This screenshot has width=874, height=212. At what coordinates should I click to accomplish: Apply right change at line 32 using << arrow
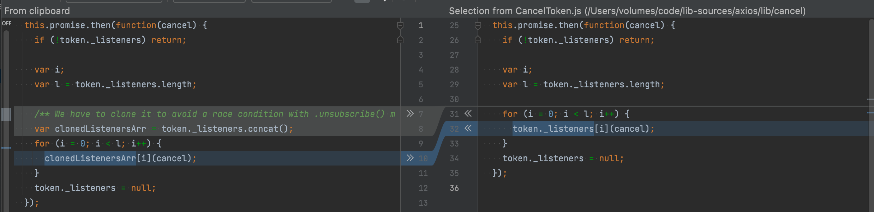[468, 129]
